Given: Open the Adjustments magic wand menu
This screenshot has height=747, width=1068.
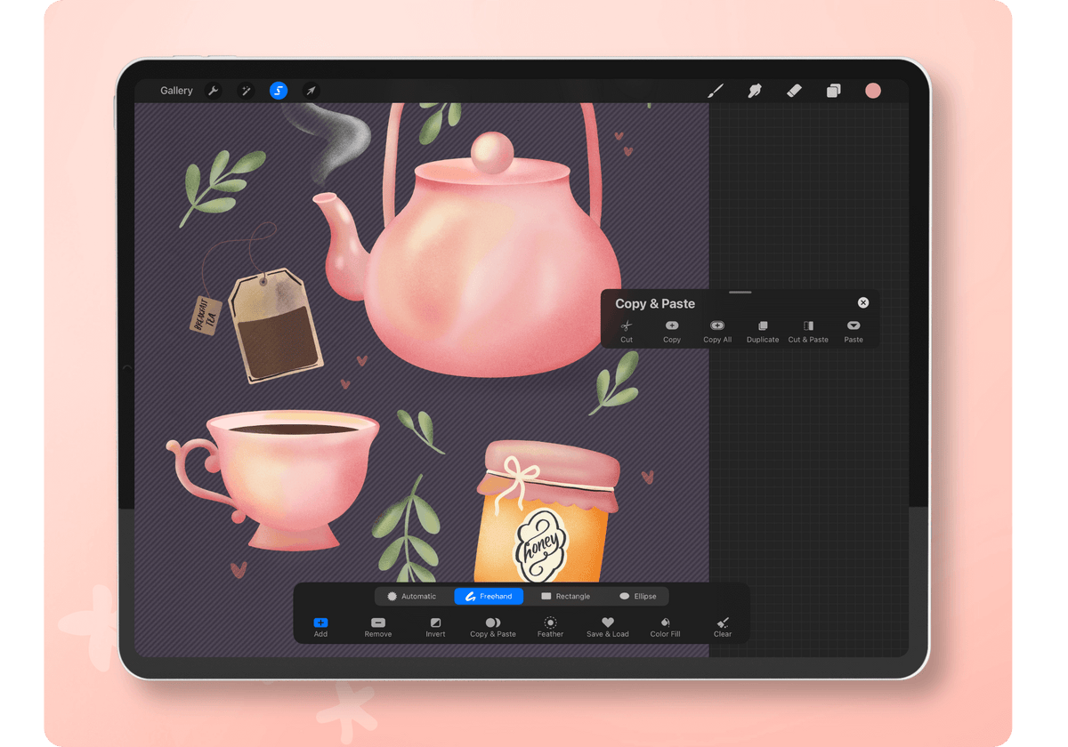Looking at the screenshot, I should (246, 91).
